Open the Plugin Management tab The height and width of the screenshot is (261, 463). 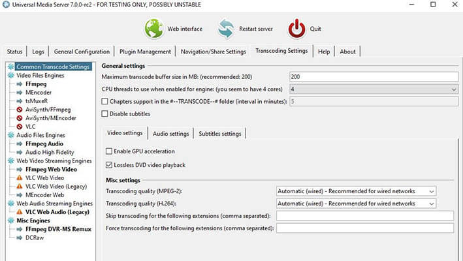tap(145, 52)
